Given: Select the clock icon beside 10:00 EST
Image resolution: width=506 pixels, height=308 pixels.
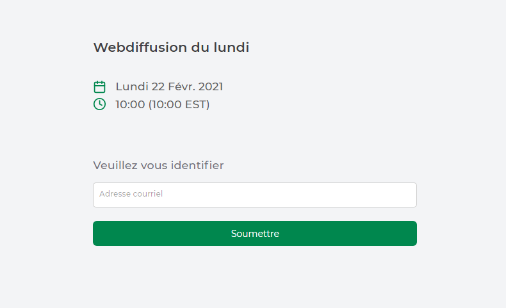Looking at the screenshot, I should 99,104.
